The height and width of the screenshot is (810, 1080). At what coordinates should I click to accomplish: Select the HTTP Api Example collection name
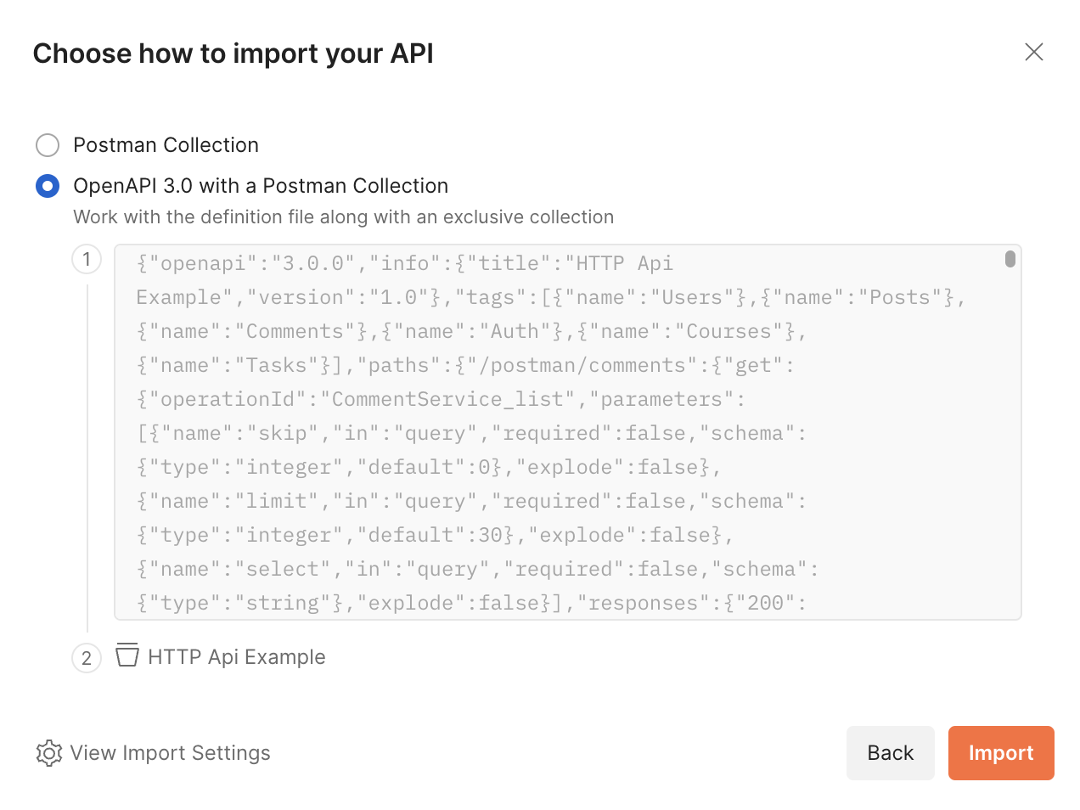[236, 656]
